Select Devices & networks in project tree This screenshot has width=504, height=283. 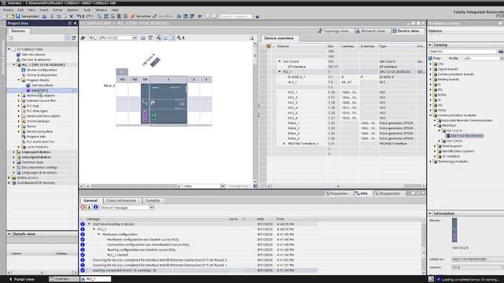[x=35, y=60]
